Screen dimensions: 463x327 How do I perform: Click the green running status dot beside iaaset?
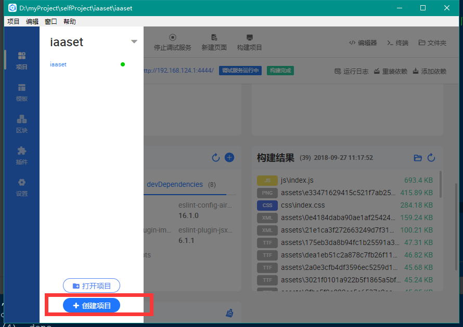click(x=123, y=64)
